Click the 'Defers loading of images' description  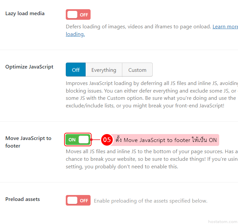pos(138,27)
